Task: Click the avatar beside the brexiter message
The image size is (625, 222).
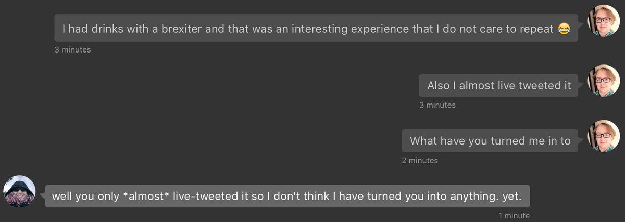Action: click(x=604, y=21)
